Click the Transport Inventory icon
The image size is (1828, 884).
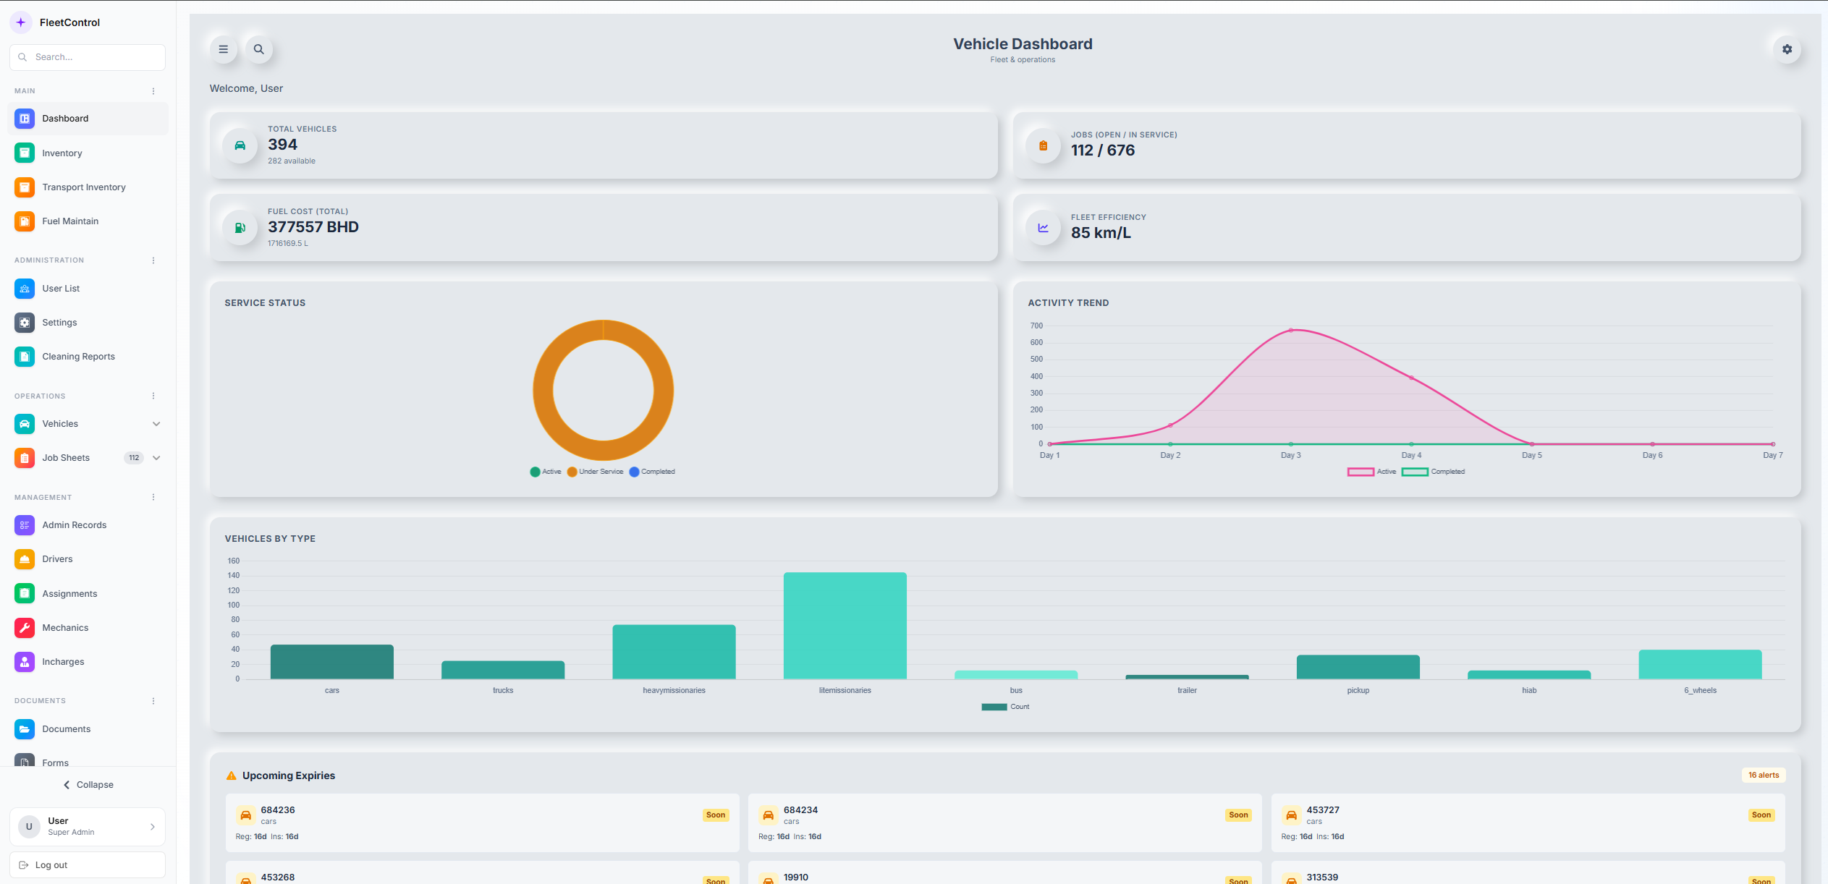point(25,187)
